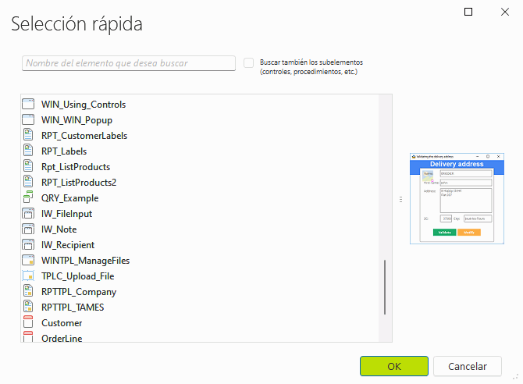523x384 pixels.
Task: Click the control template icon for TPLC_Upload_File
Action: click(x=29, y=276)
